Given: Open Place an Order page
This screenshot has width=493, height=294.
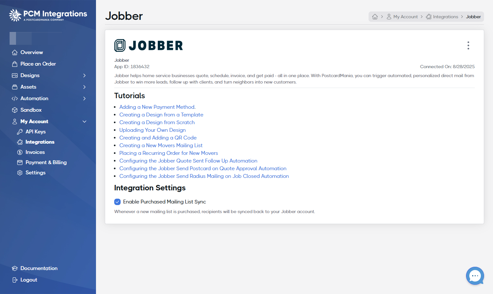Looking at the screenshot, I should point(38,64).
